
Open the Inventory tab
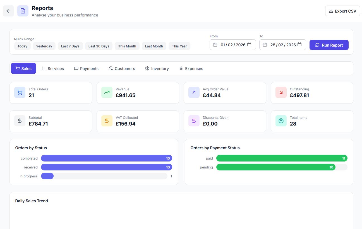coord(157,68)
